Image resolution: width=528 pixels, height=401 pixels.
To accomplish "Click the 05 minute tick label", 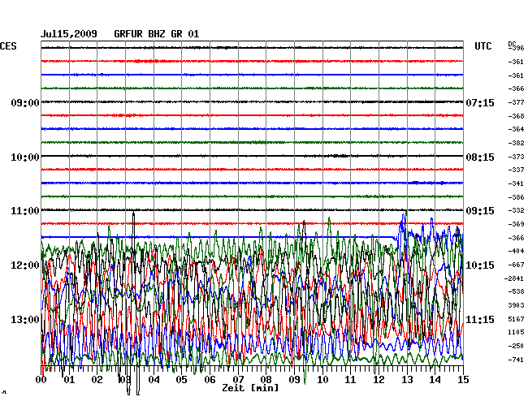I will 181,380.
